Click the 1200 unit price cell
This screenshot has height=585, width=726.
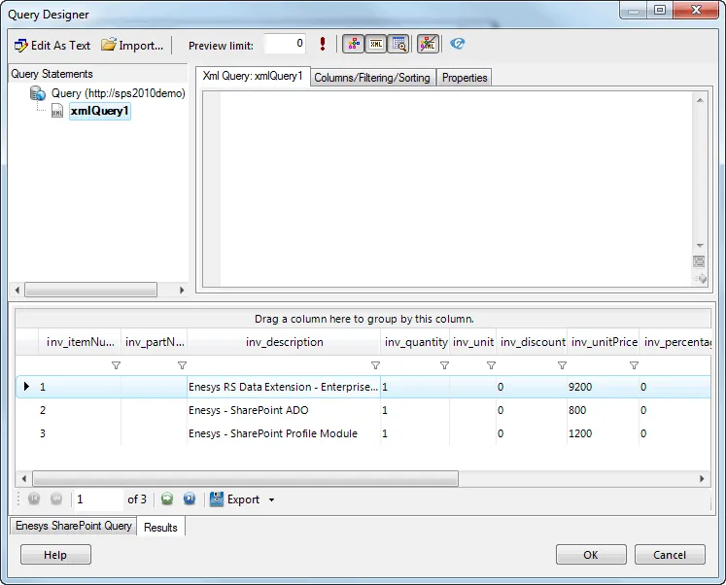tap(603, 433)
